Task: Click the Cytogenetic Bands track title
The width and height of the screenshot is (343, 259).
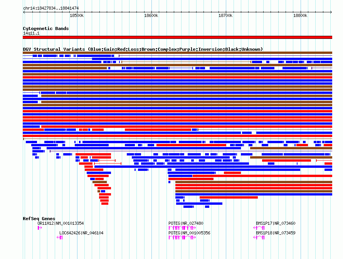Action: click(46, 28)
